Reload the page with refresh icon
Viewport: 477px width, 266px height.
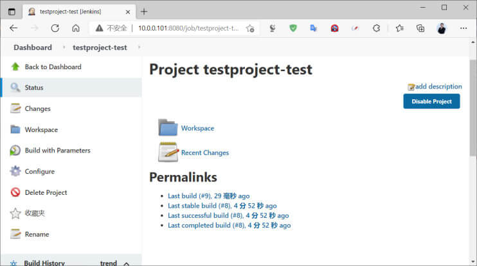[x=55, y=28]
